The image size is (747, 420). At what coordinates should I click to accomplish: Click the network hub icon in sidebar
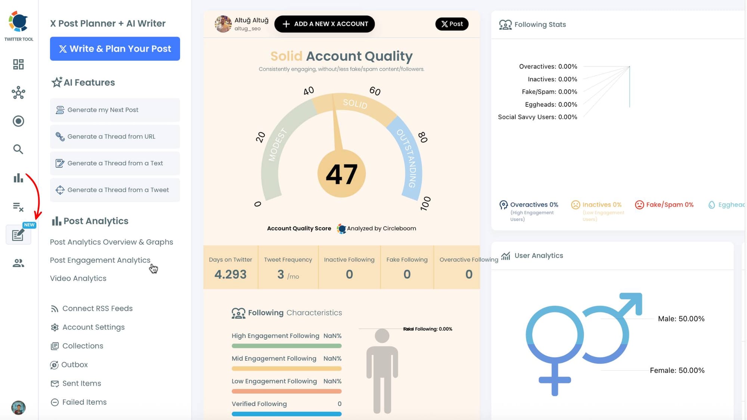point(18,93)
